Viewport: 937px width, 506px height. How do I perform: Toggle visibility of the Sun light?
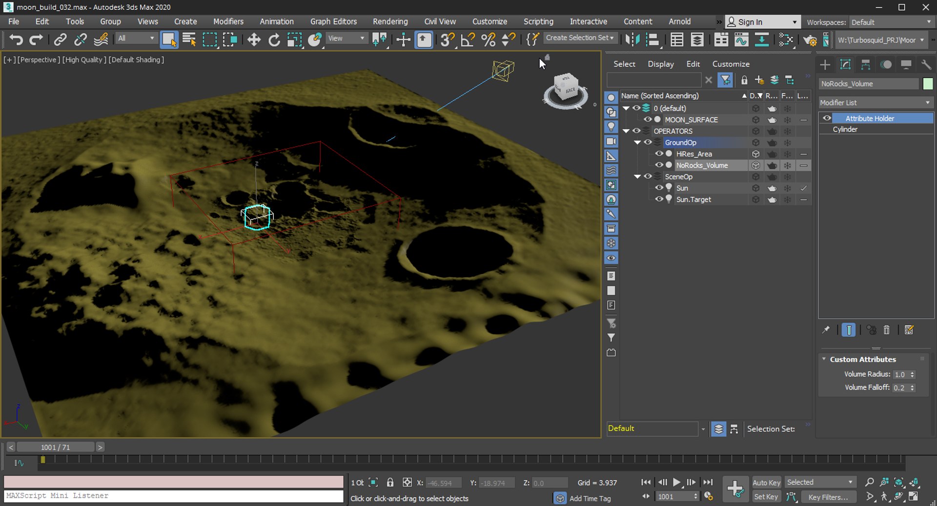659,188
